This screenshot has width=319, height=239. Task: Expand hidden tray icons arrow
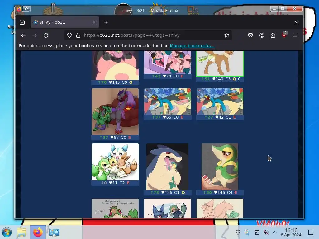point(275,232)
